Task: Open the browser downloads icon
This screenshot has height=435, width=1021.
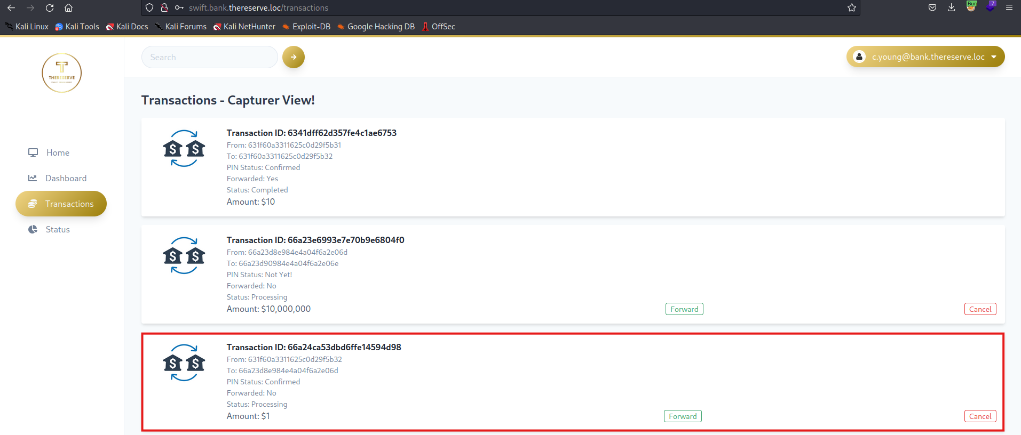Action: click(x=951, y=8)
